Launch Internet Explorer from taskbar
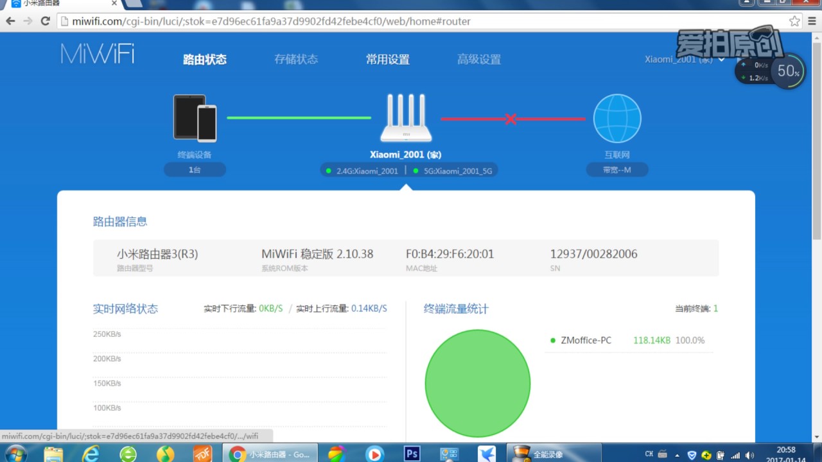Screen dimensions: 822x462 tap(91, 454)
